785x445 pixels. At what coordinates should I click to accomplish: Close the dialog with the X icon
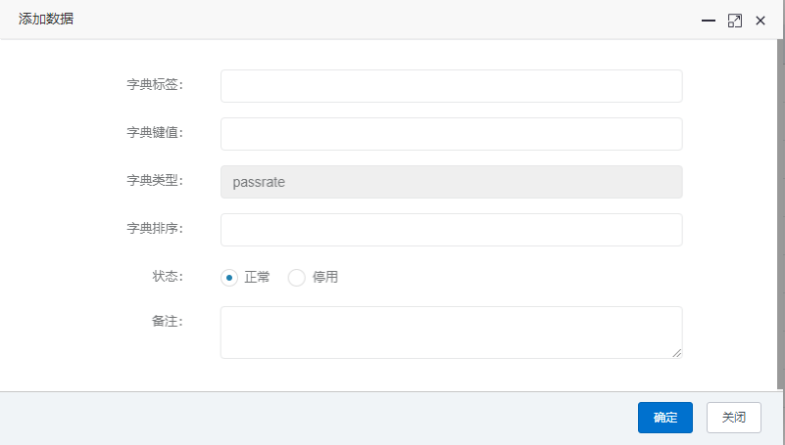tap(760, 21)
